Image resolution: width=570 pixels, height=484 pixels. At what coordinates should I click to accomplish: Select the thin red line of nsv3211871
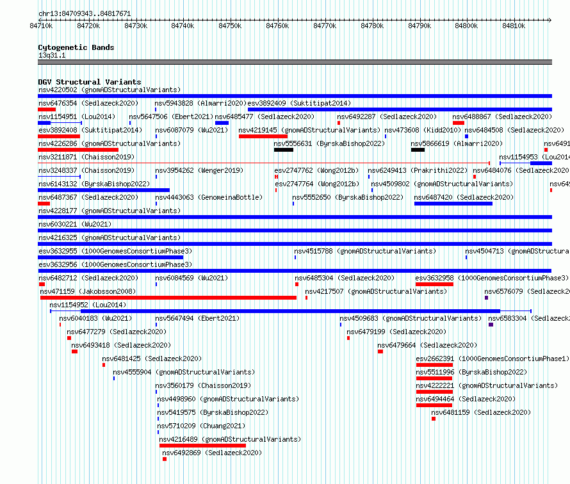point(264,163)
